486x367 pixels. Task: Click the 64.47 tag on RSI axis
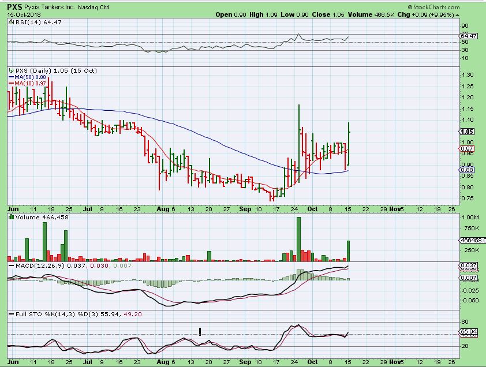coord(468,36)
